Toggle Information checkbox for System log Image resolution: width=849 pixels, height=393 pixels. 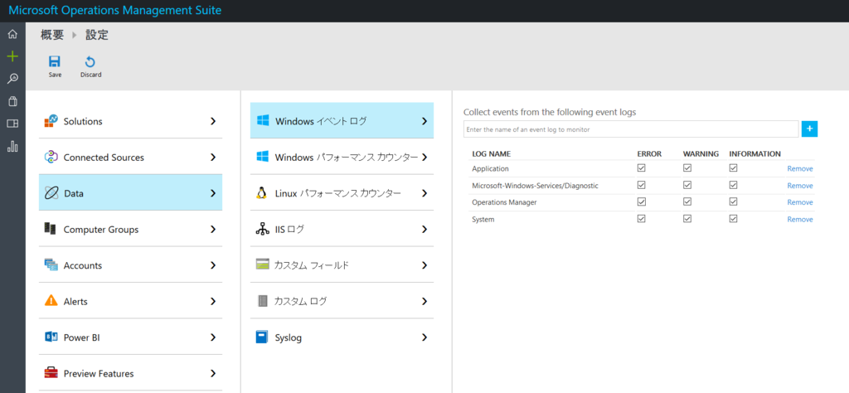tap(733, 219)
